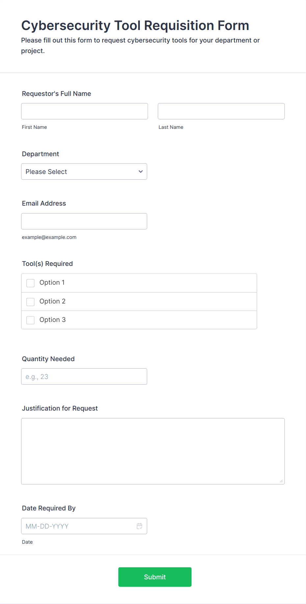
Task: Check the Option 1 checkbox
Action: [30, 283]
